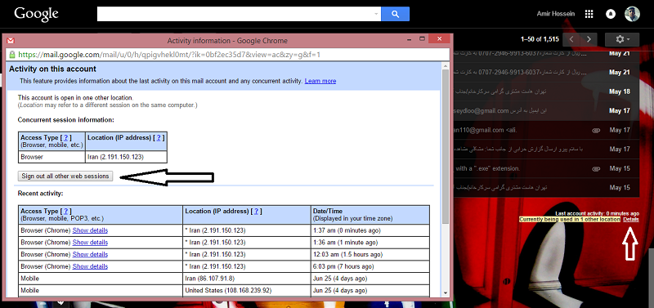The height and width of the screenshot is (308, 654).
Task: Click the concurrent session Iran (2.191.150.123) cell
Action: click(x=126, y=157)
